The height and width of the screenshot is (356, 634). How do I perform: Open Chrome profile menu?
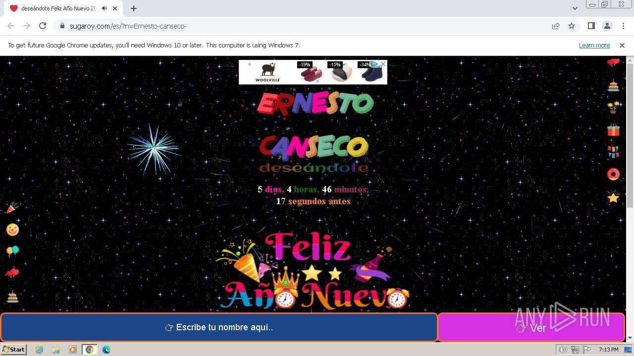click(607, 26)
